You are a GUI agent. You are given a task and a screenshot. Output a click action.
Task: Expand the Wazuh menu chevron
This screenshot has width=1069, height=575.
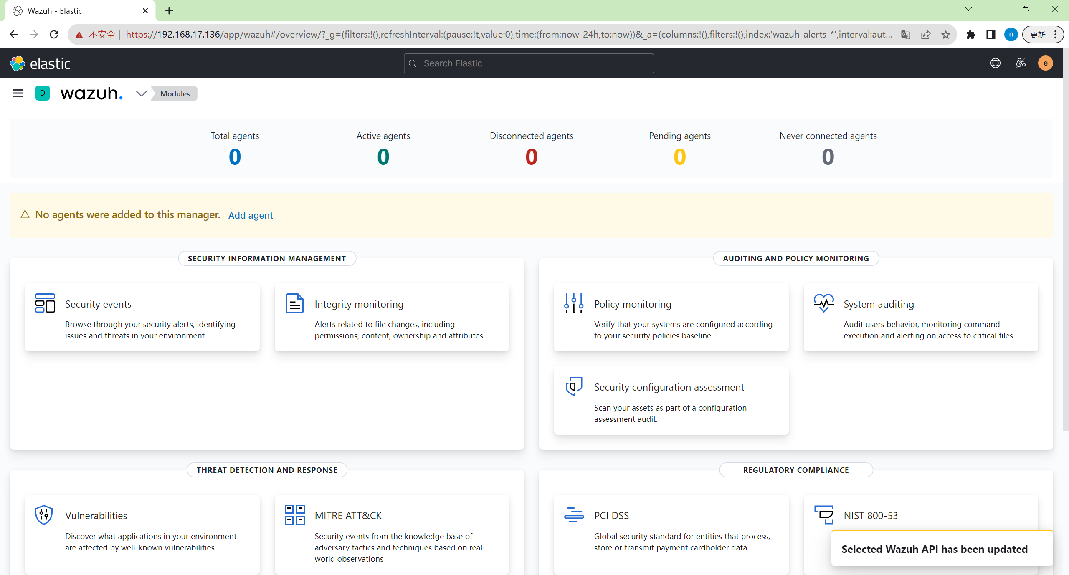[142, 93]
